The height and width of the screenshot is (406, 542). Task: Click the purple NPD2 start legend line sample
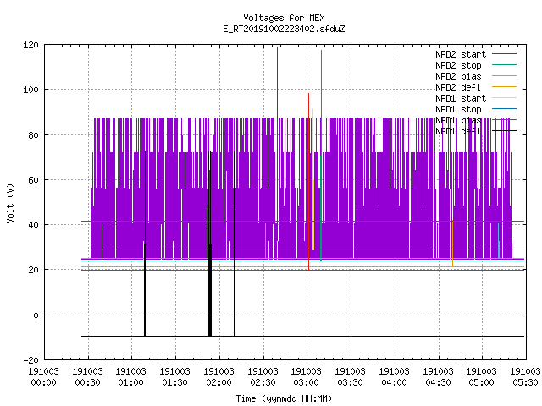505,54
